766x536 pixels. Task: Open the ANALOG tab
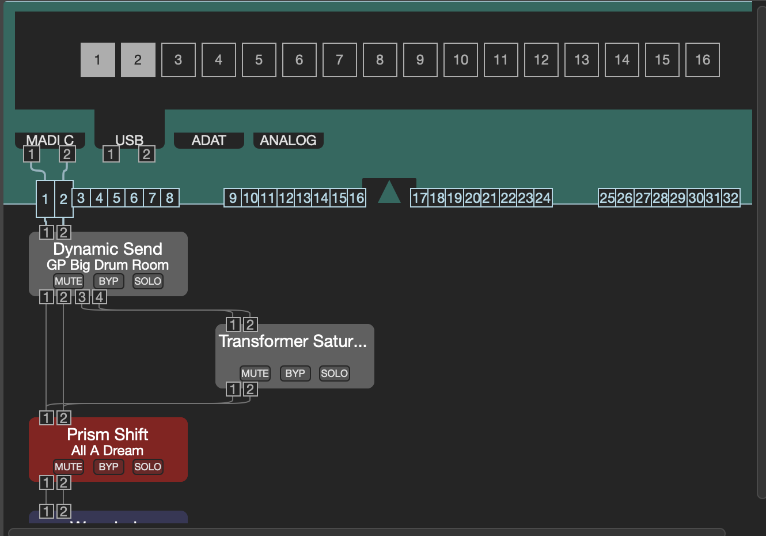288,141
